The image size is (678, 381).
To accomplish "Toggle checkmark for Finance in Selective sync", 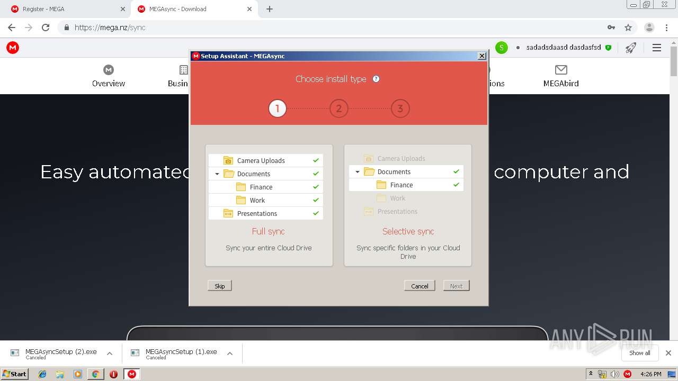I will pyautogui.click(x=456, y=185).
